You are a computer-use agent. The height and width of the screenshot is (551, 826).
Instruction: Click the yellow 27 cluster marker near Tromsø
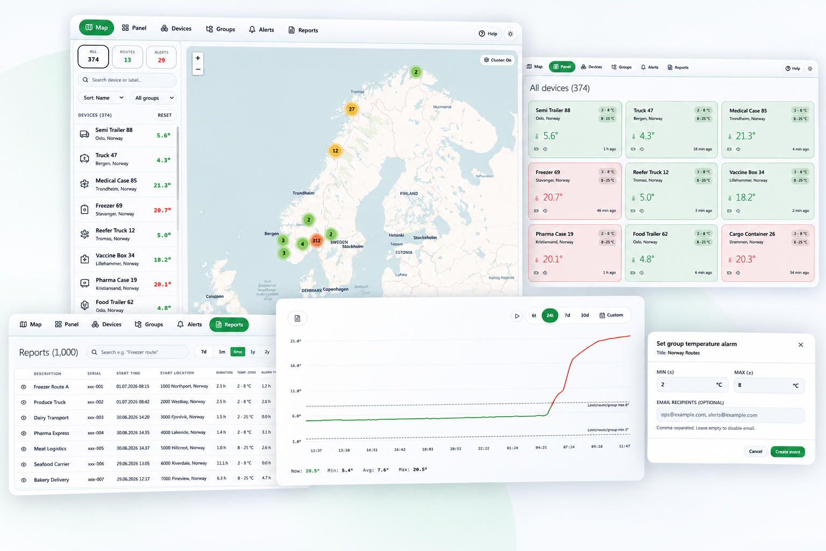pos(352,109)
